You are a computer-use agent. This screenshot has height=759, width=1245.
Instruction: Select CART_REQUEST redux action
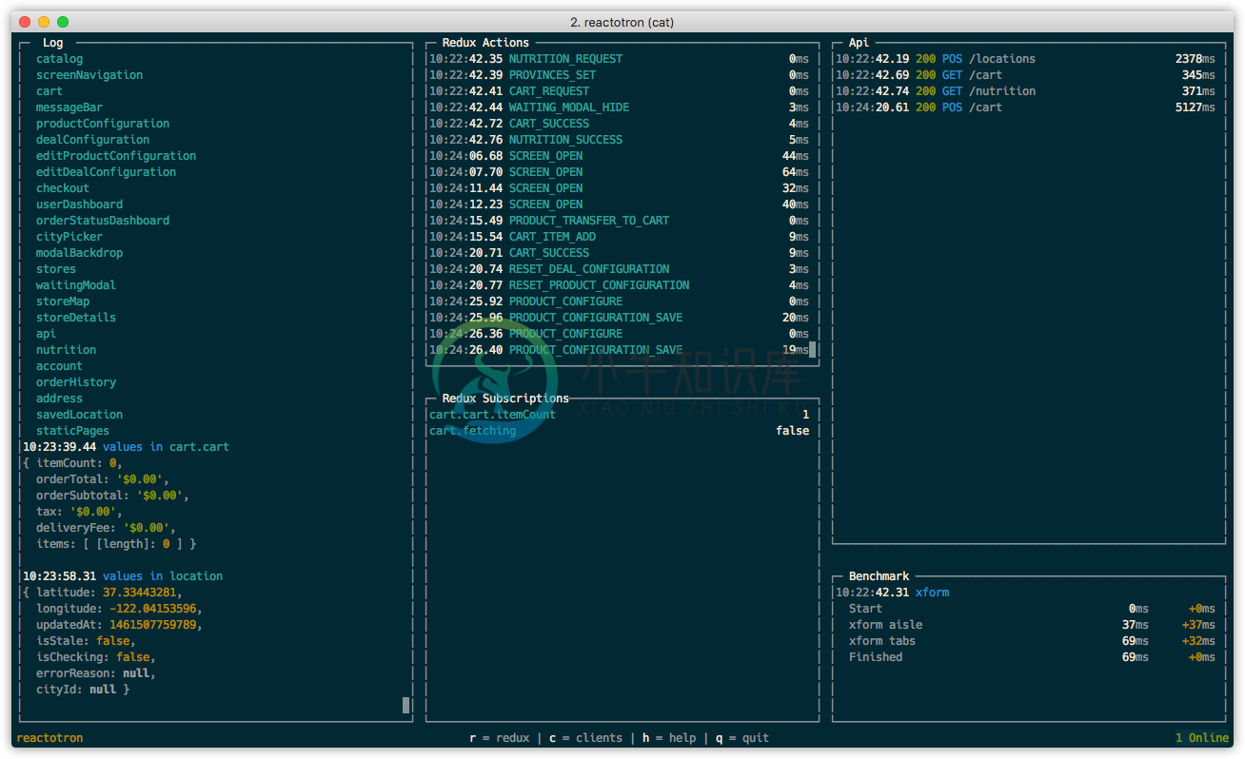(x=619, y=91)
